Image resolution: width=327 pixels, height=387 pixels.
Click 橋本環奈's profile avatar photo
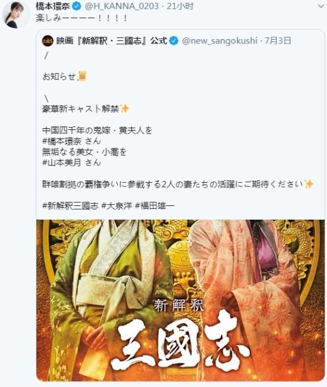click(14, 15)
